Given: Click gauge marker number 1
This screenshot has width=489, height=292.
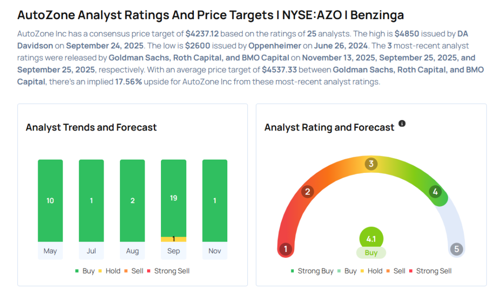Looking at the screenshot, I should [286, 249].
